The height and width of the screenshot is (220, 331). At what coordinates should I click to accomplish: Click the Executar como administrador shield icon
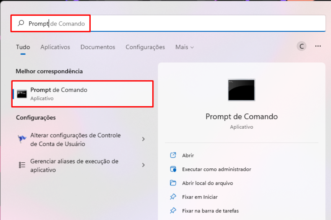pyautogui.click(x=173, y=169)
